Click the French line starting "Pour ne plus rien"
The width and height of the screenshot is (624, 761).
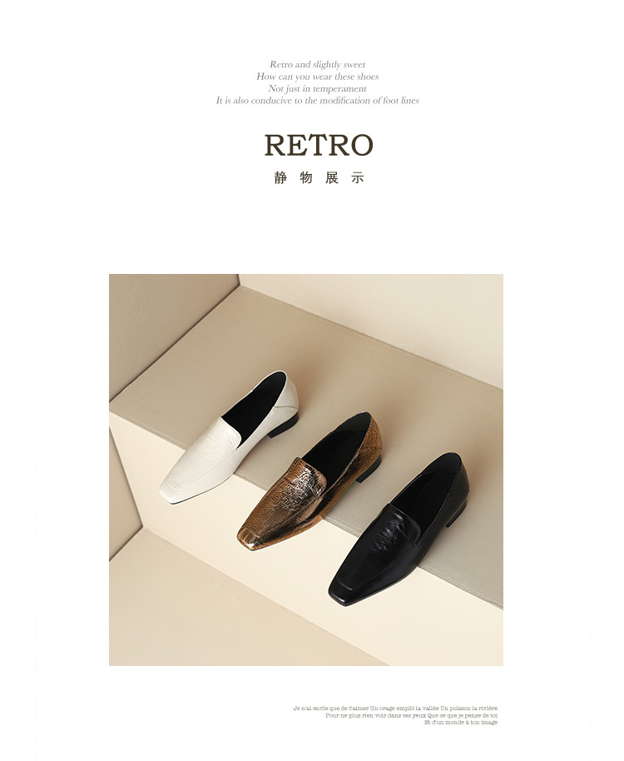[x=412, y=715]
